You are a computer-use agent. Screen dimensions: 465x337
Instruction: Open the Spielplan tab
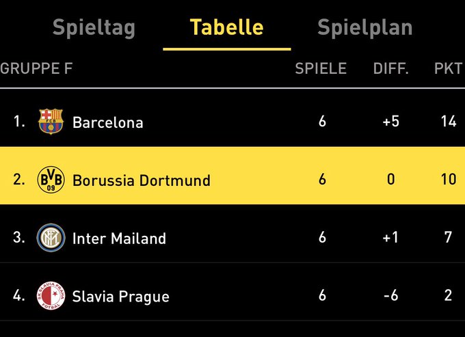[x=364, y=28]
